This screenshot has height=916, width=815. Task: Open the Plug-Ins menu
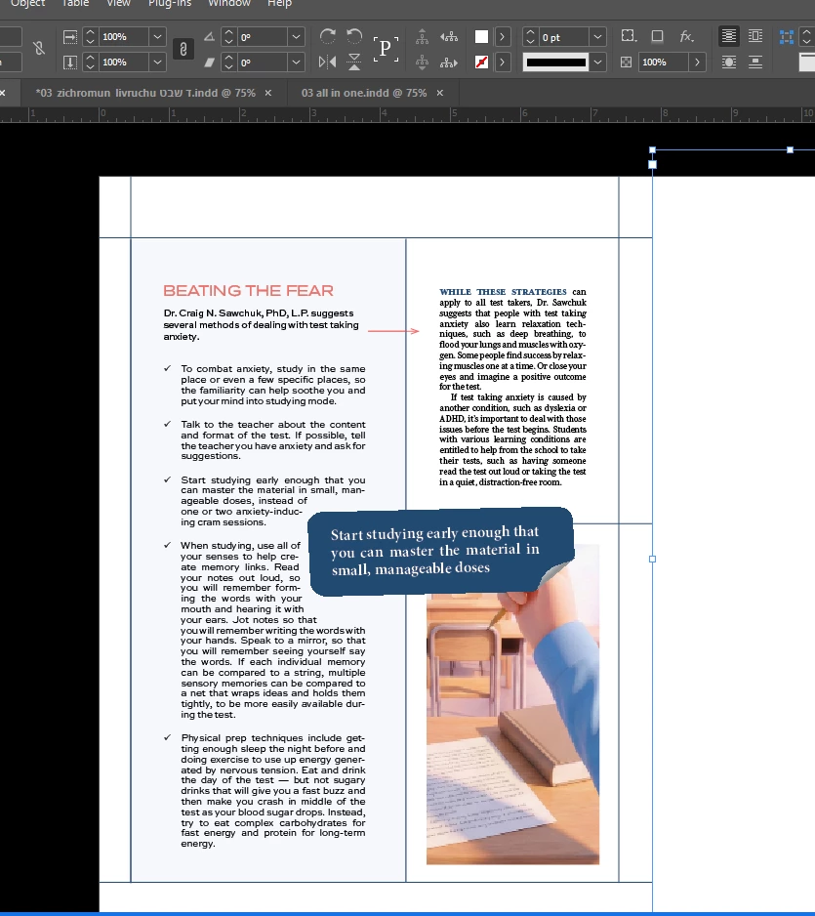coord(169,4)
